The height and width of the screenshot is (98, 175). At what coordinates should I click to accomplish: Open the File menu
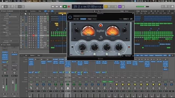(x=14, y=1)
